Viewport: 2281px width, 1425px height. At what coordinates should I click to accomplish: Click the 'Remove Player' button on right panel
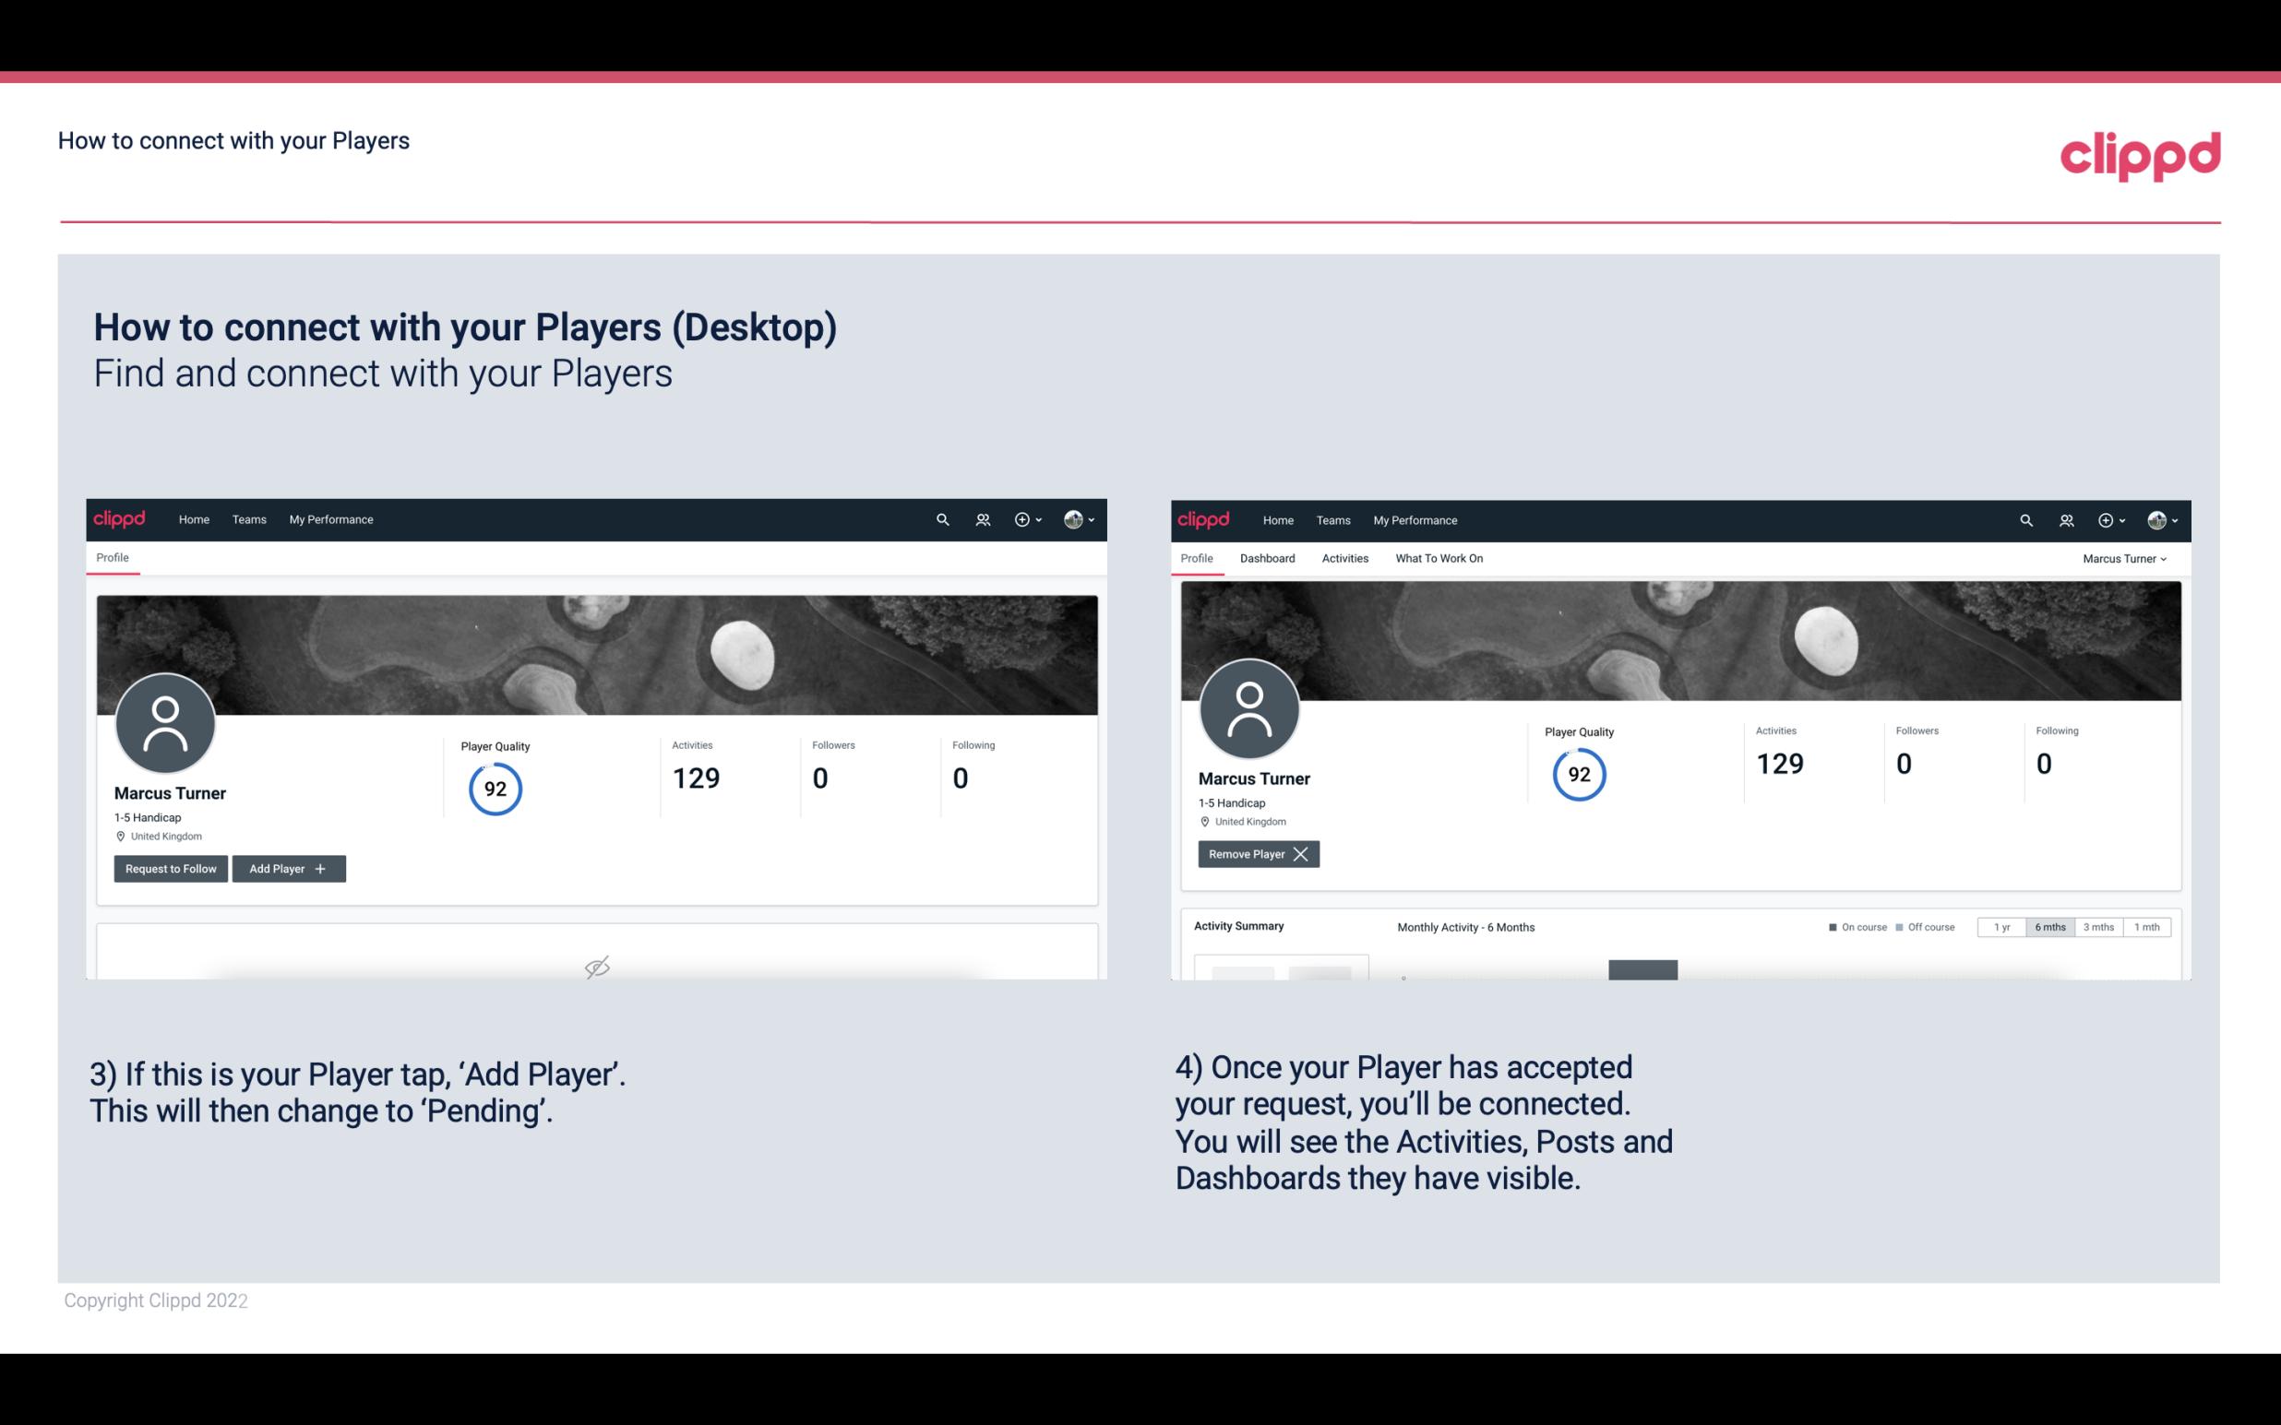[x=1256, y=852]
